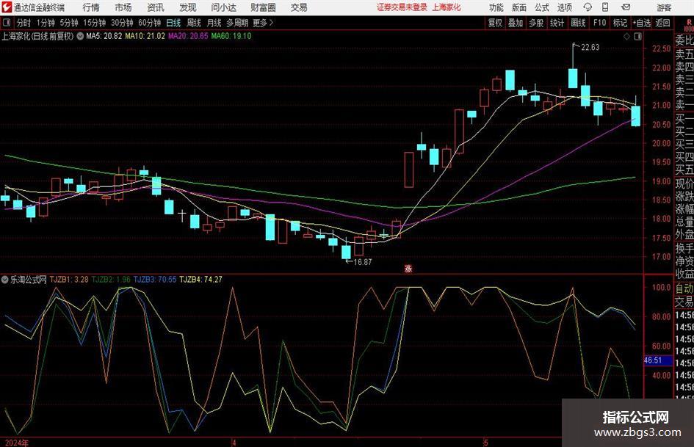694x447 pixels.
Task: Click the 上海家化 red stock name link
Action: [x=447, y=7]
